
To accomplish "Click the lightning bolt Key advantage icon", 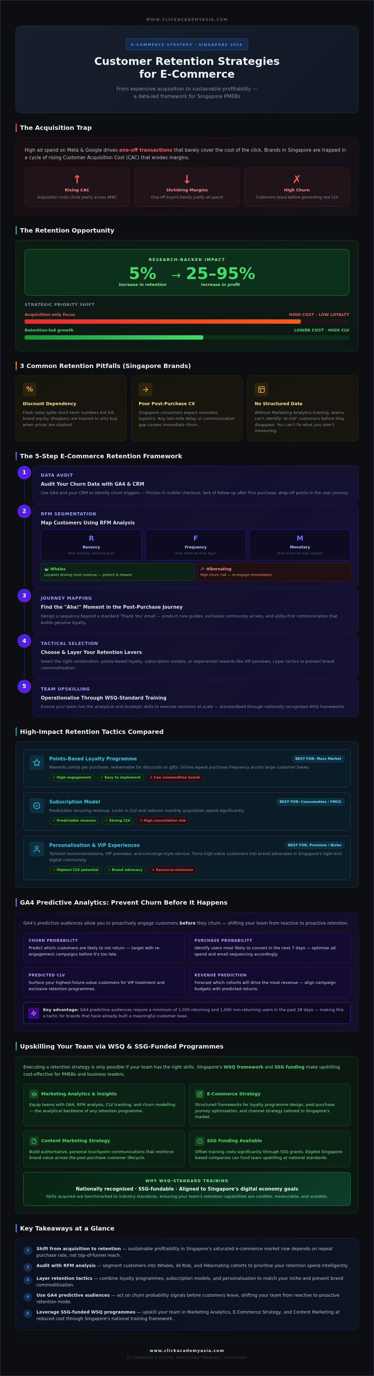I will coord(34,1013).
